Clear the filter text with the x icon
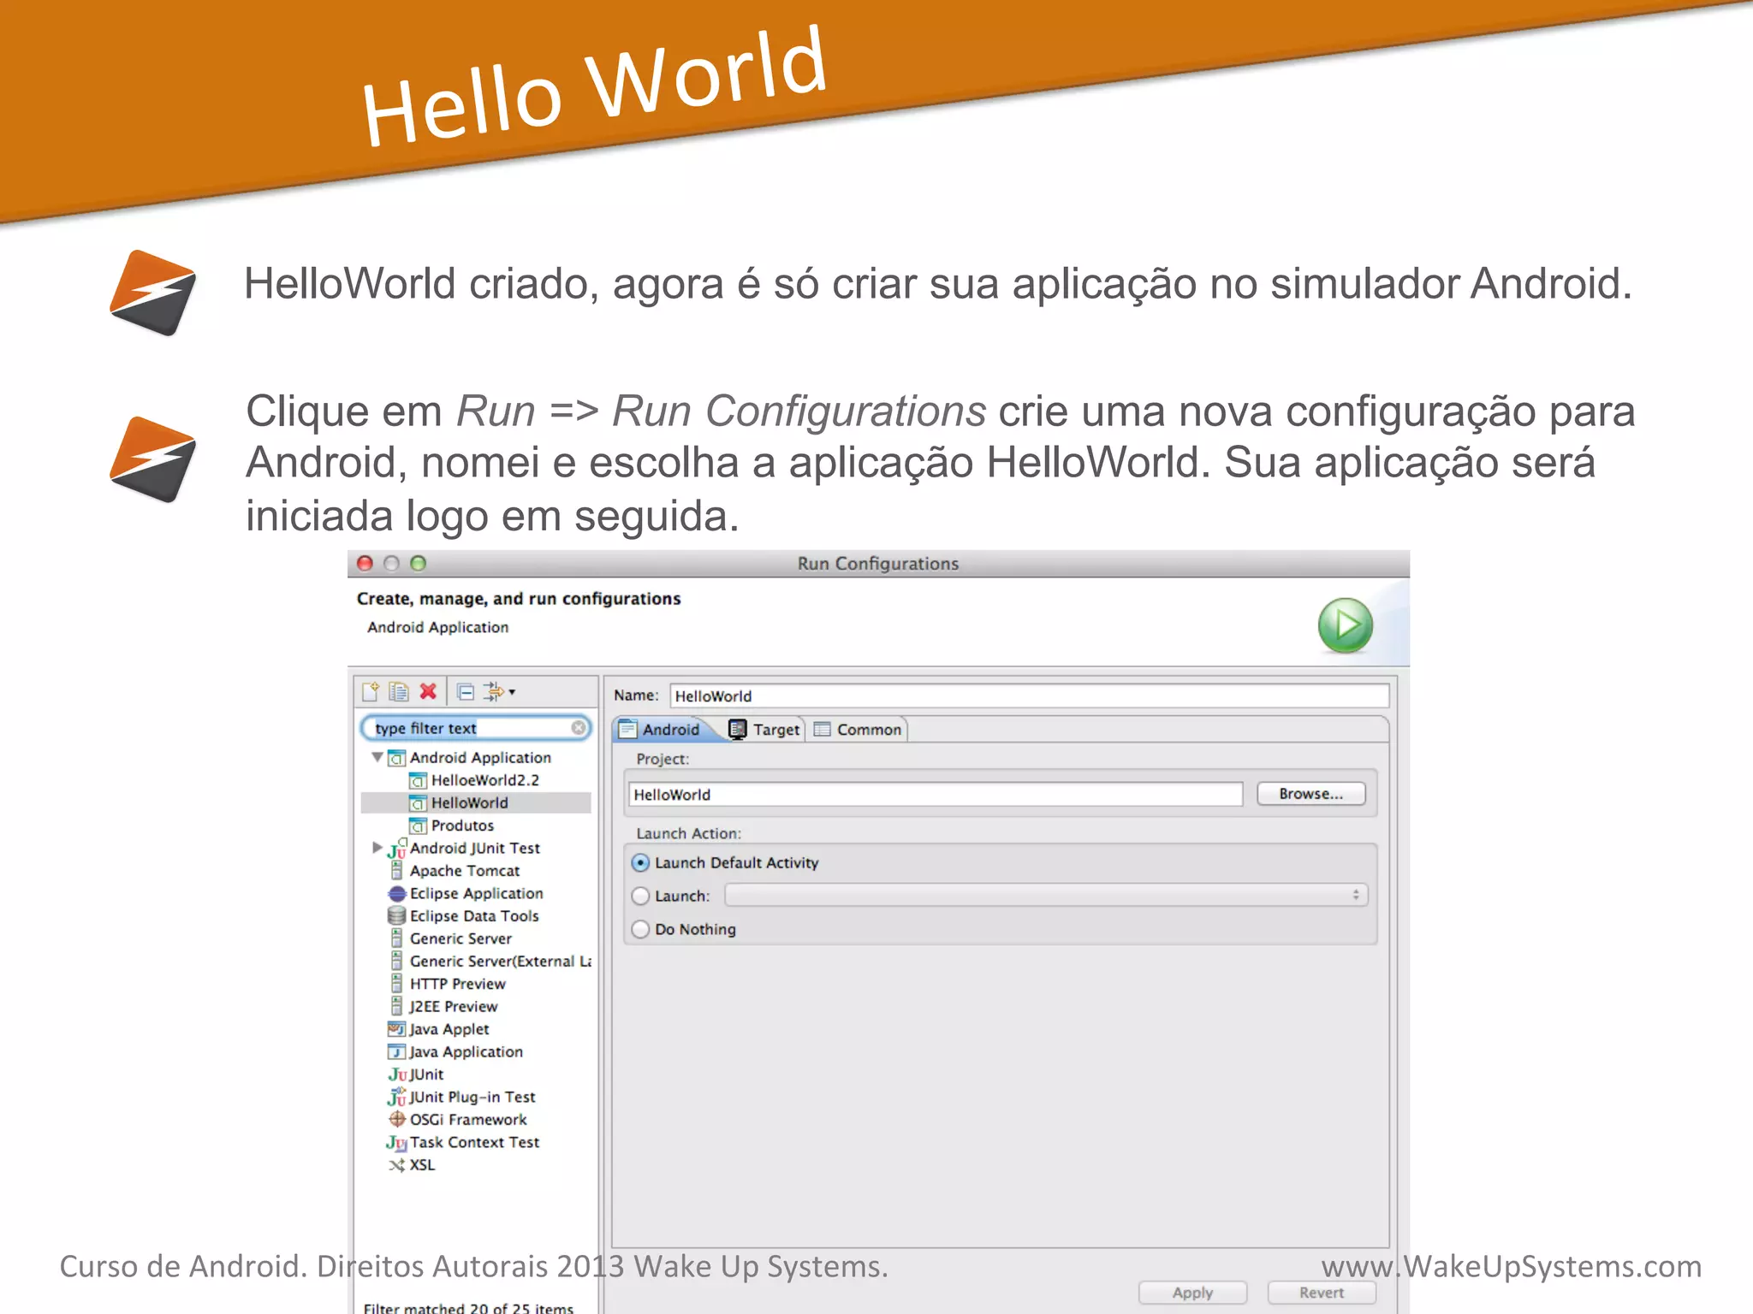The image size is (1753, 1314). coord(579,728)
